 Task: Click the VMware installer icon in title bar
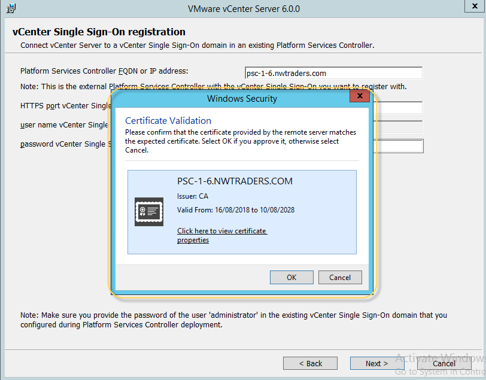point(11,9)
